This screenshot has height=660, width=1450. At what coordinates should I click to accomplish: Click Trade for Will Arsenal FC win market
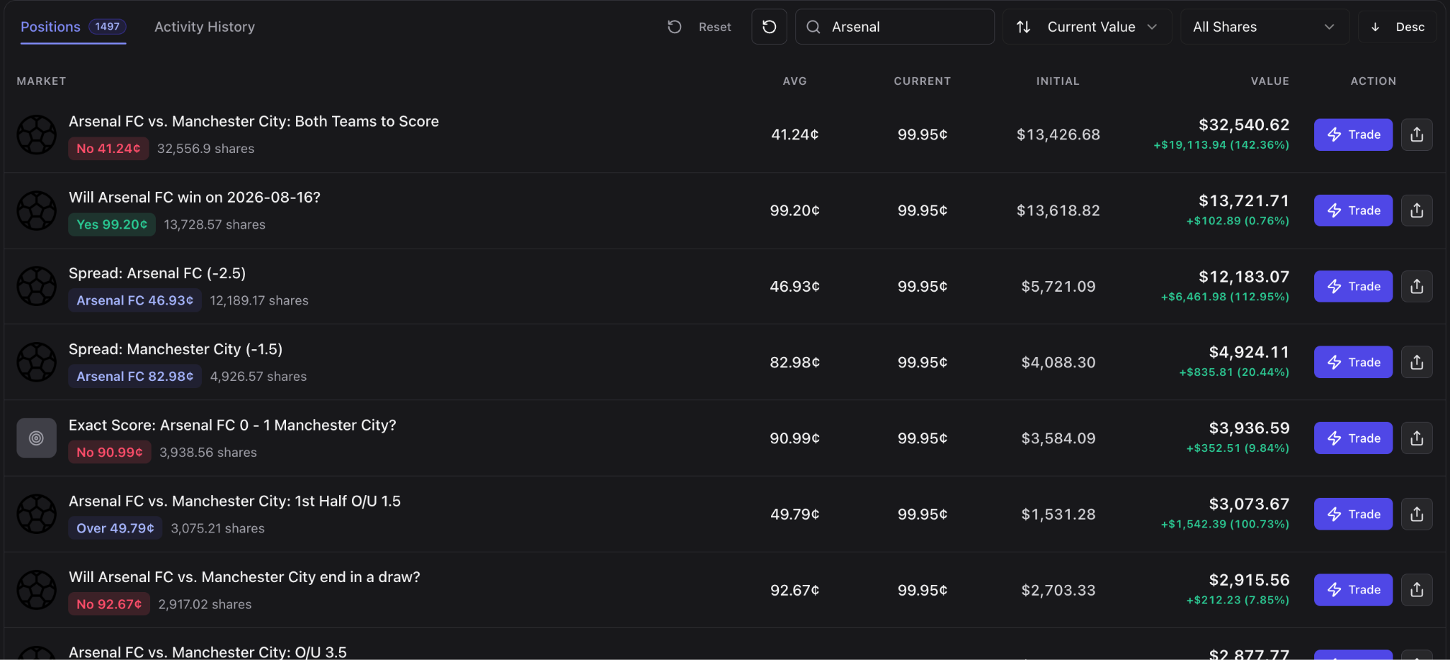[x=1353, y=210]
